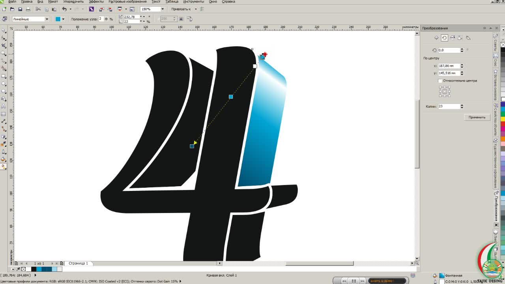Screen dimensions: 505x284
Task: Click the Применить button
Action: point(477,117)
